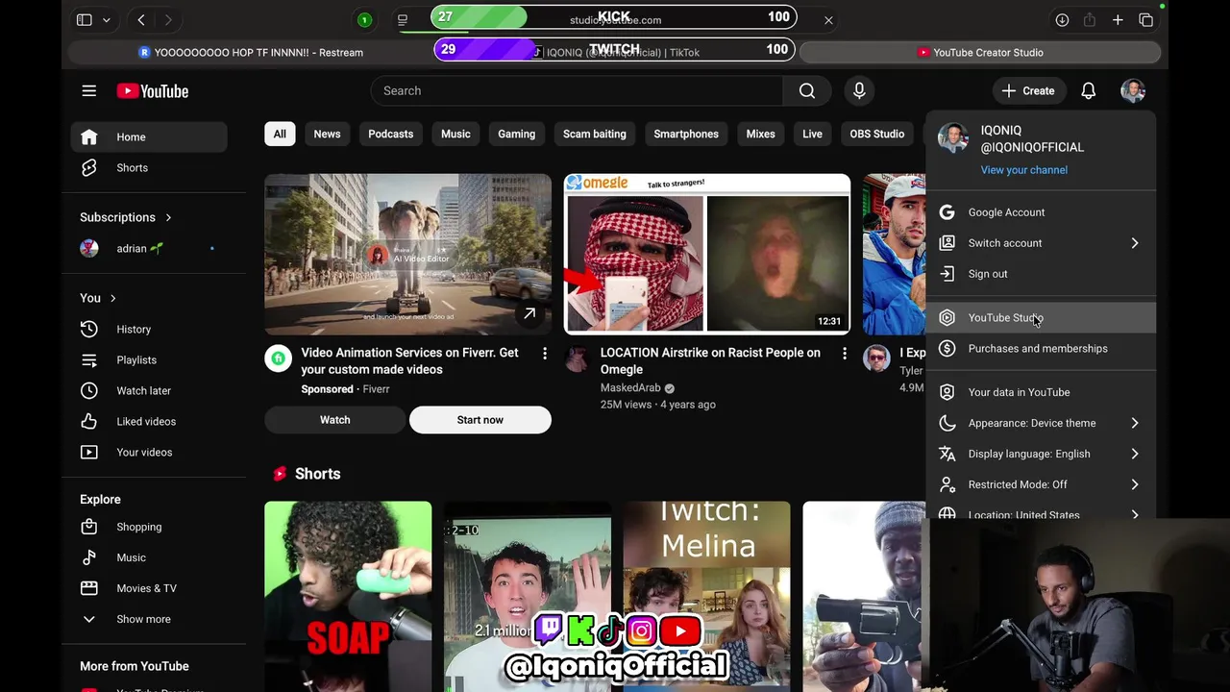Select the Scam baiting filter chip
This screenshot has width=1230, height=692.
point(594,134)
